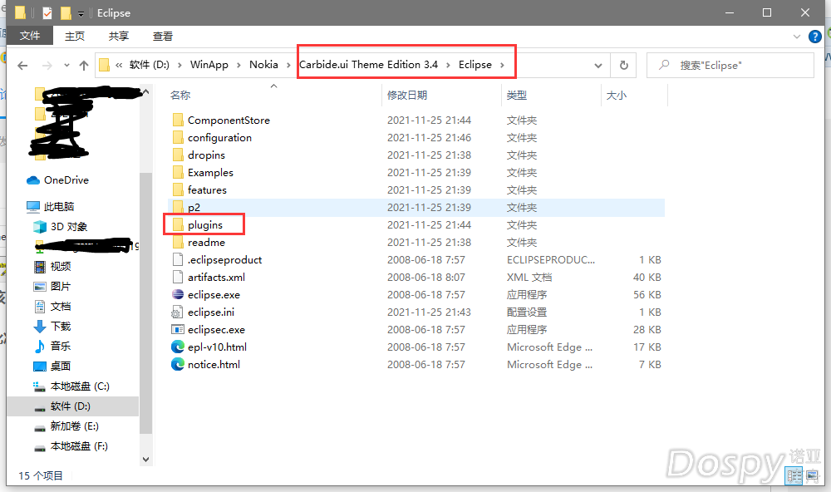Switch to large thumbnails view button
The width and height of the screenshot is (831, 492).
click(812, 475)
